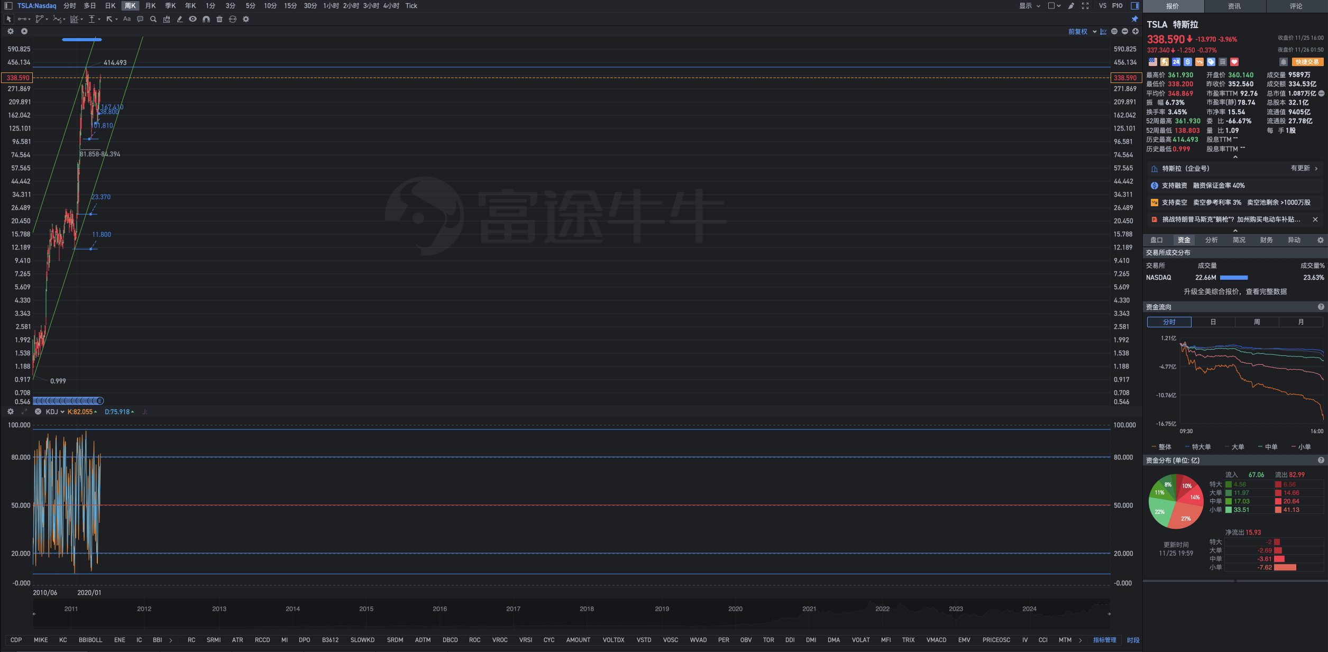
Task: Select the text annotation Aa tool
Action: point(127,19)
